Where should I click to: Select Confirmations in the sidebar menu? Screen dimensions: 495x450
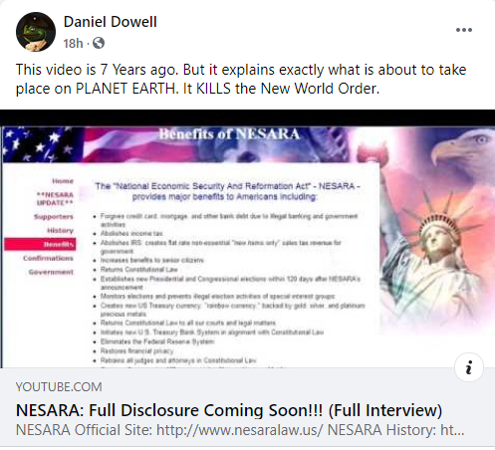pos(48,258)
